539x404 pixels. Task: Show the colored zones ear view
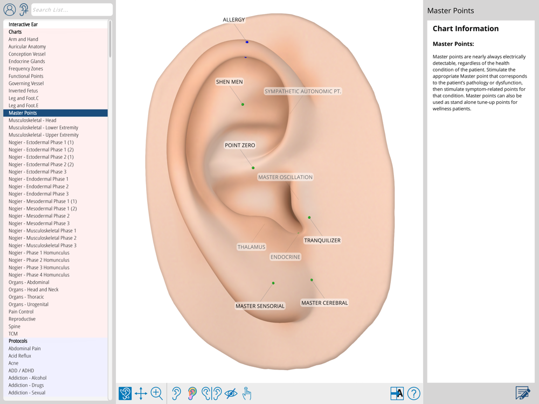pyautogui.click(x=192, y=393)
